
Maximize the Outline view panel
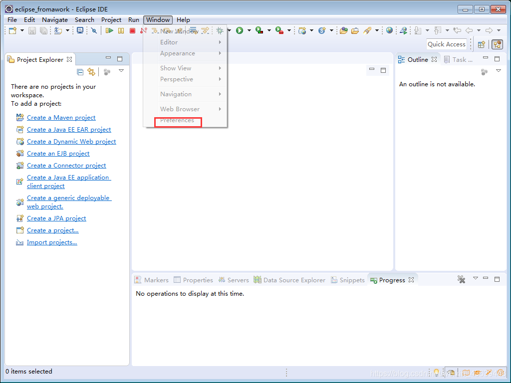(497, 59)
